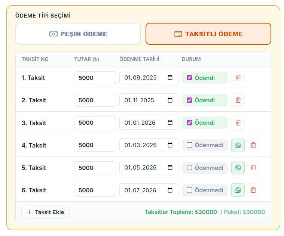Uncheck Ödendi for 3. Taksit
This screenshot has width=284, height=236.
(x=189, y=123)
